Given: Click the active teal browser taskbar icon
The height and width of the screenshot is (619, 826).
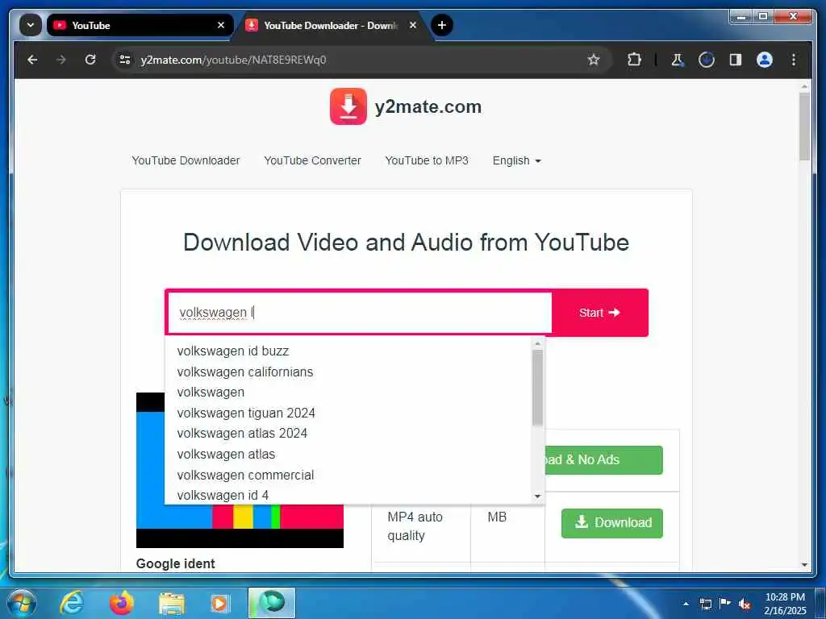Looking at the screenshot, I should tap(272, 603).
